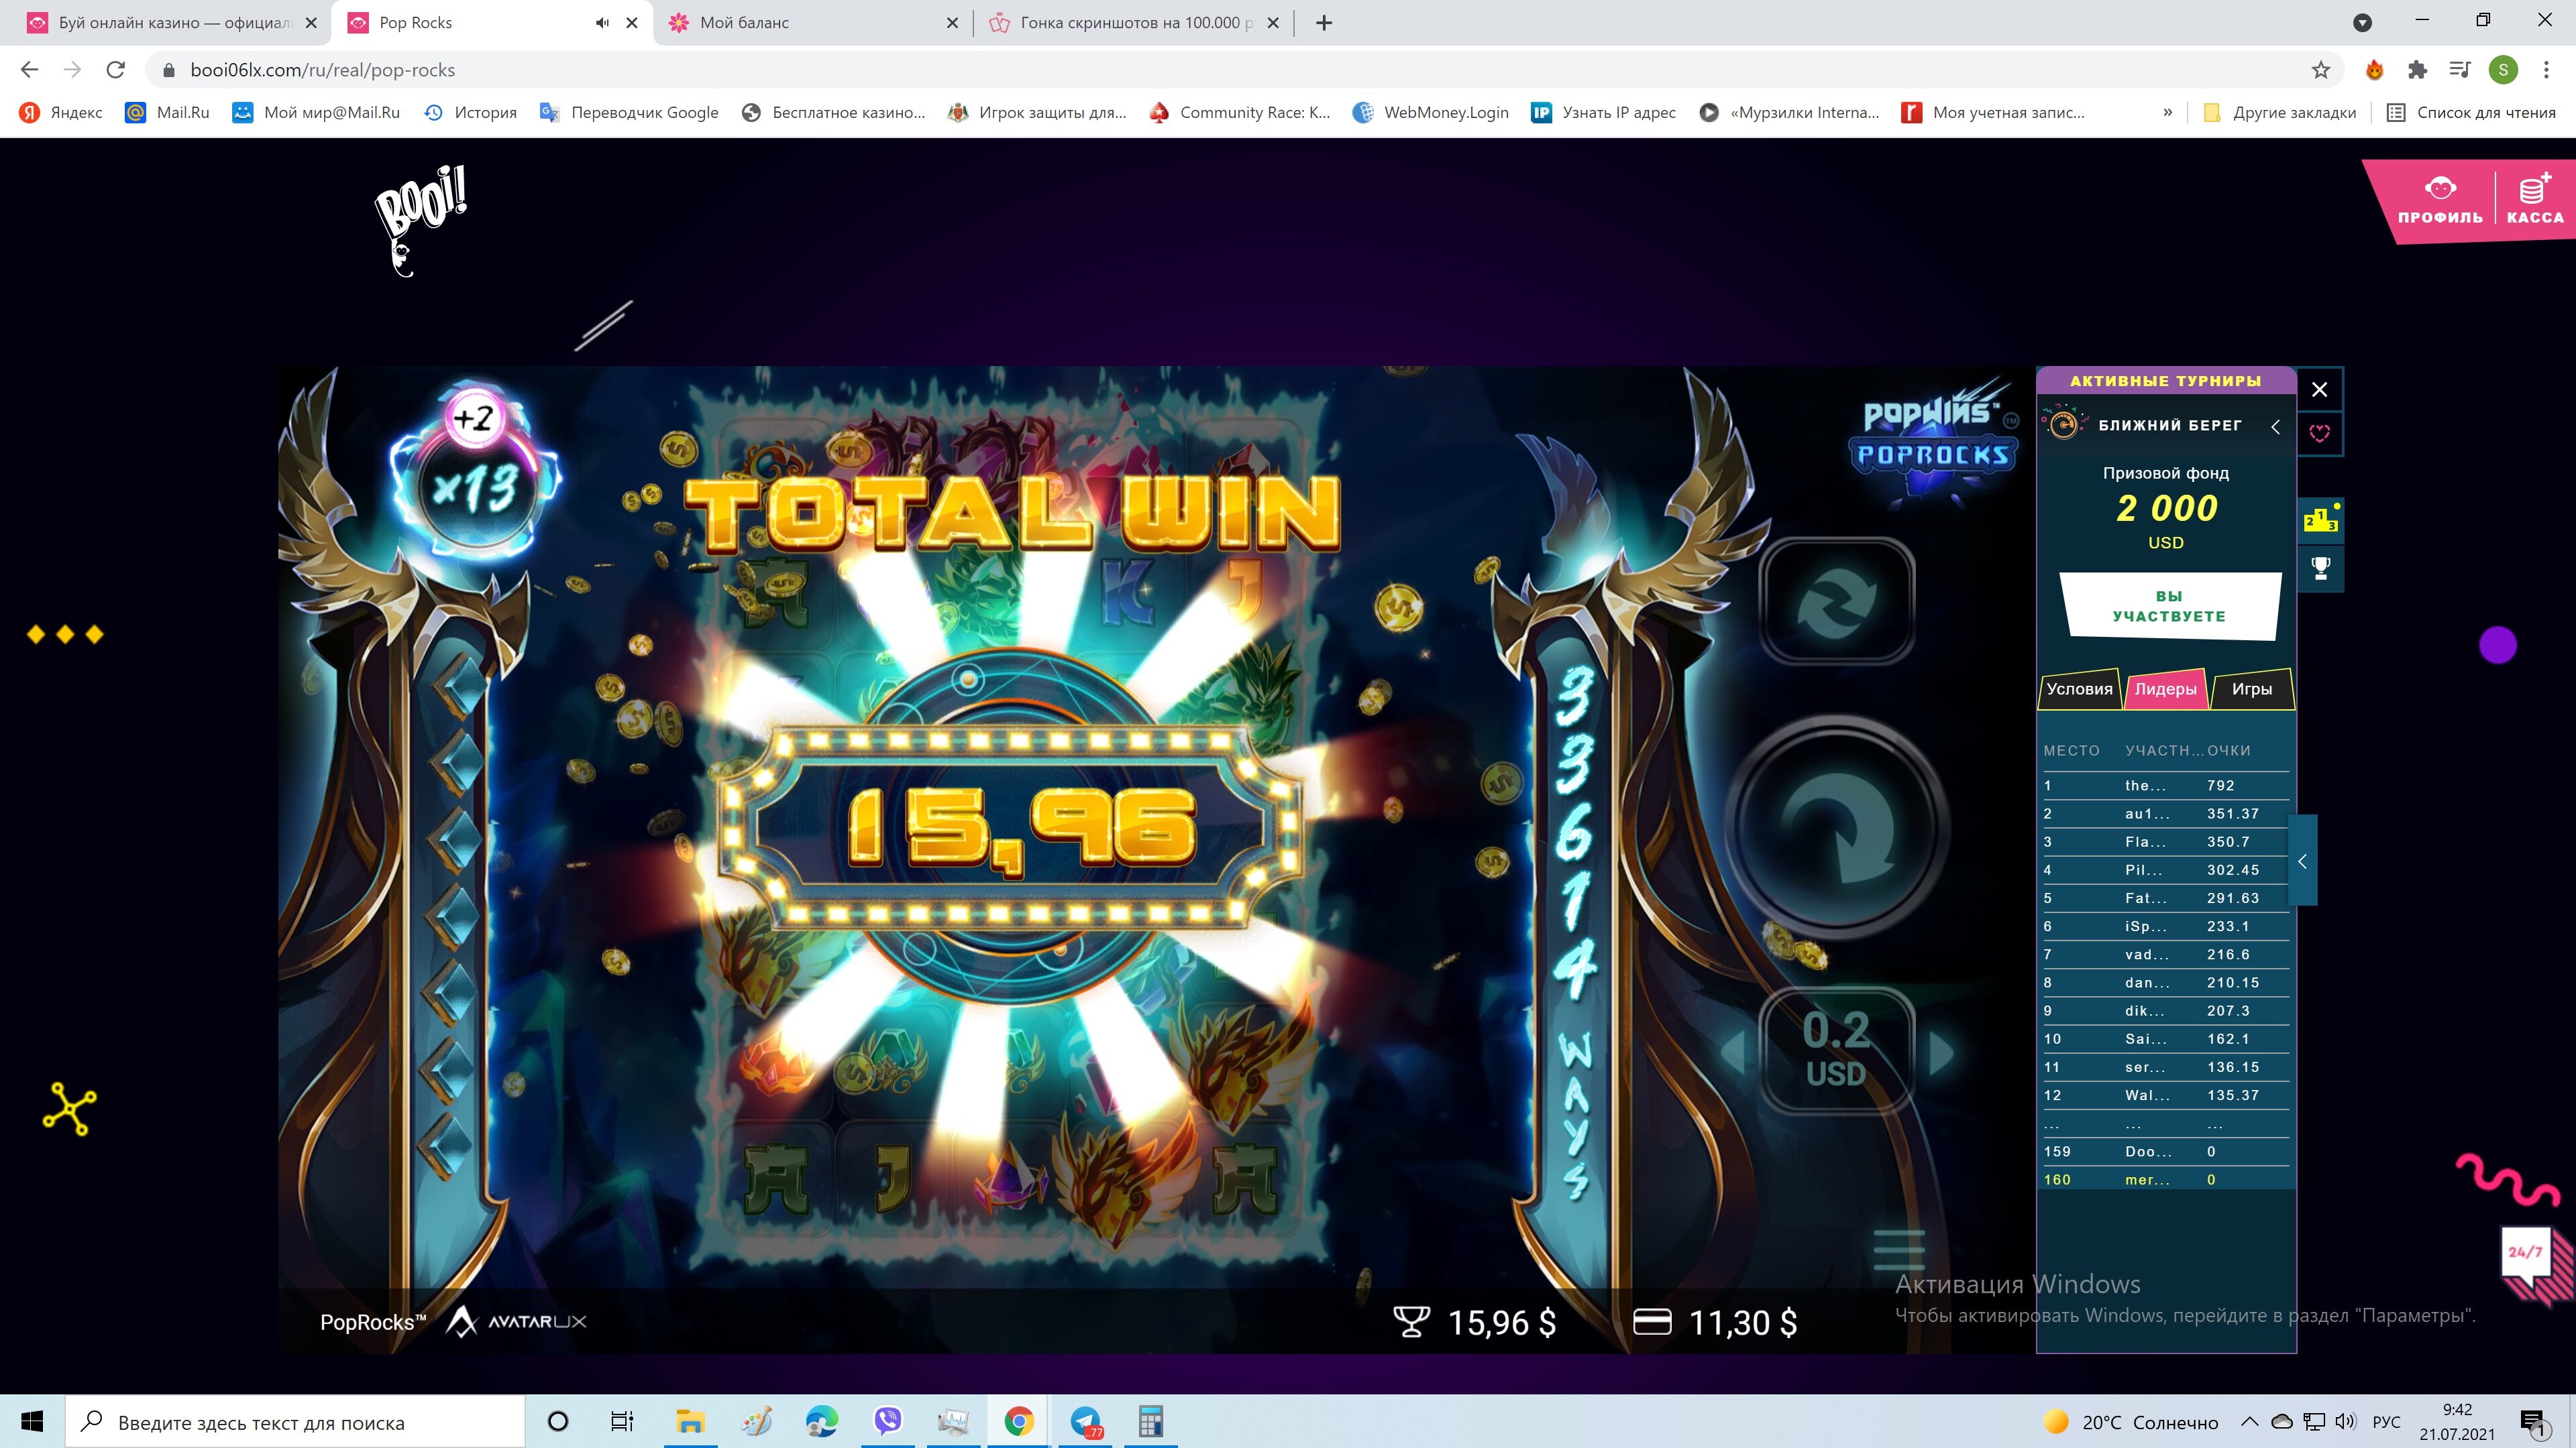The image size is (2576, 1448).
Task: Click the tournament trophy sidebar icon
Action: [x=2320, y=568]
